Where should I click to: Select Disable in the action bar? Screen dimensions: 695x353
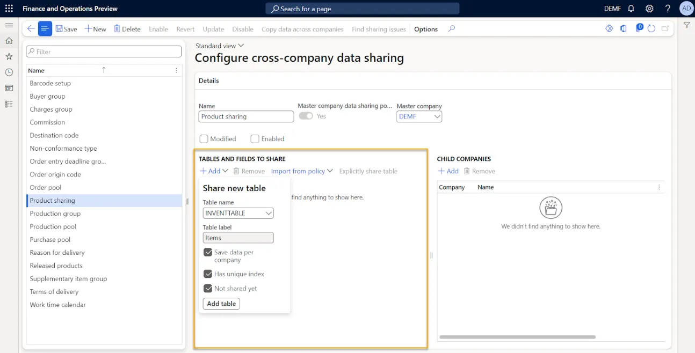tap(243, 29)
